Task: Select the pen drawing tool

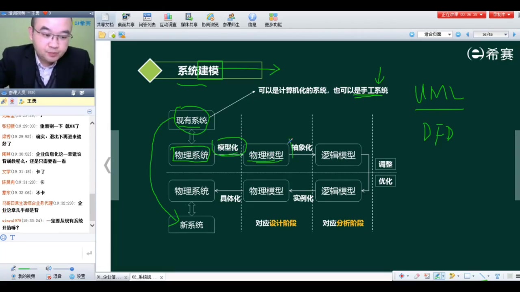Action: pyautogui.click(x=437, y=276)
